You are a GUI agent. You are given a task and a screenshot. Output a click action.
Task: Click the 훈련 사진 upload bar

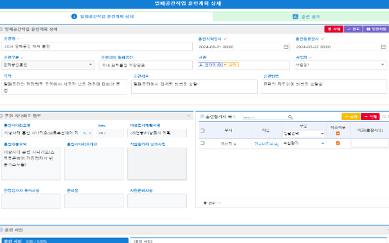tap(65, 241)
